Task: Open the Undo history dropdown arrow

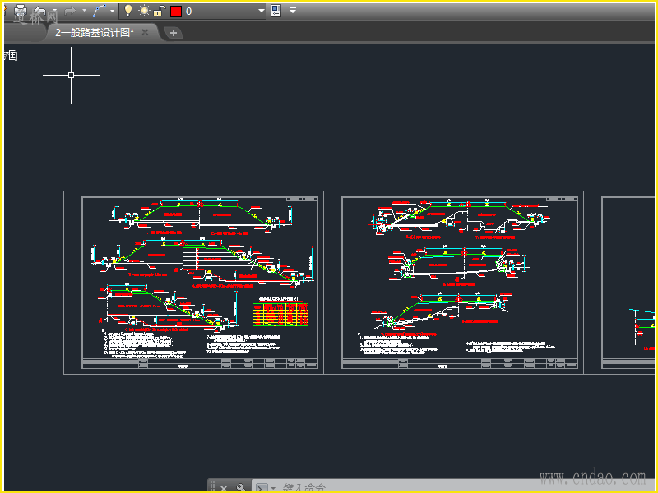Action: [54, 11]
